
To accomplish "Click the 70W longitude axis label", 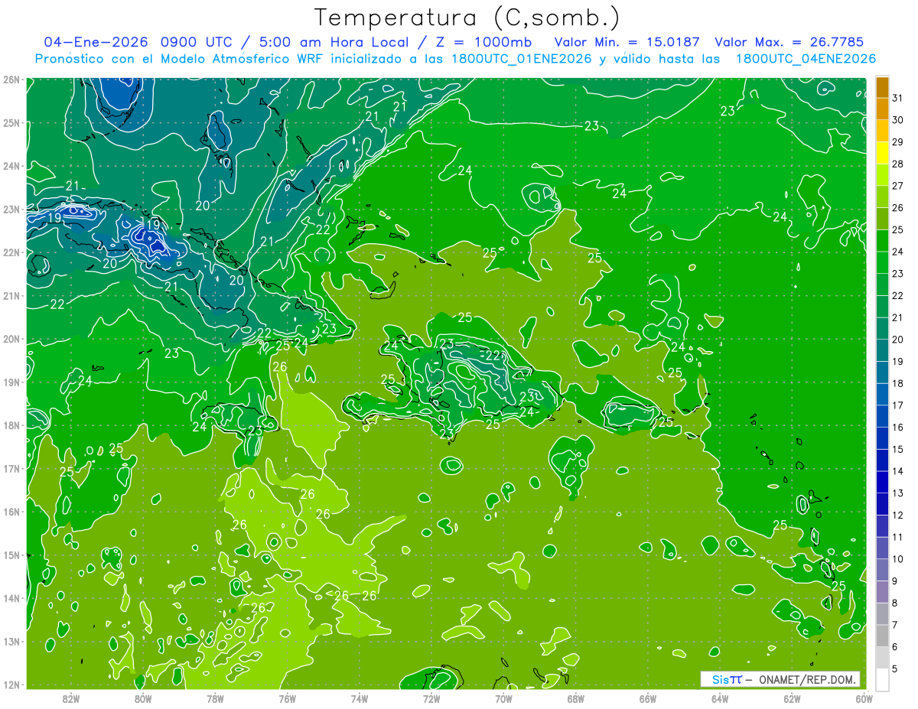I will click(x=503, y=698).
